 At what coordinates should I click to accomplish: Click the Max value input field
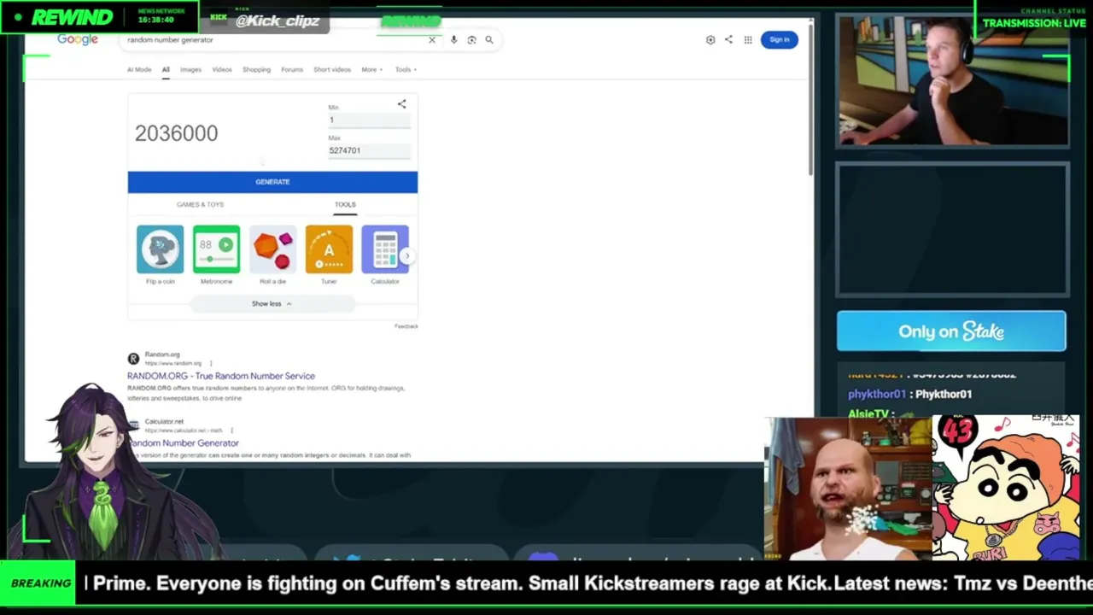pyautogui.click(x=369, y=151)
